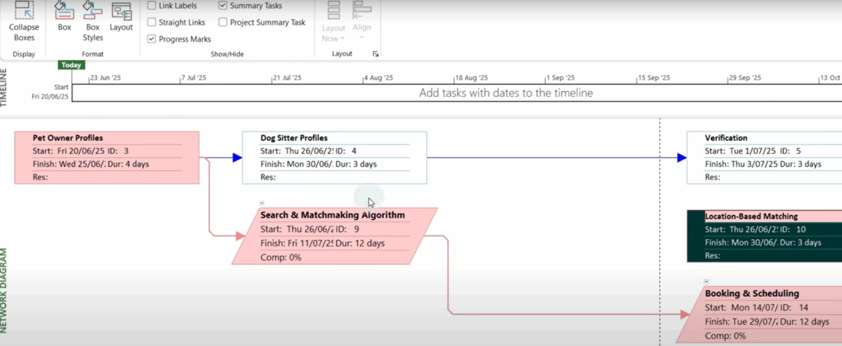Click the Layout icon in Format group

[x=121, y=11]
